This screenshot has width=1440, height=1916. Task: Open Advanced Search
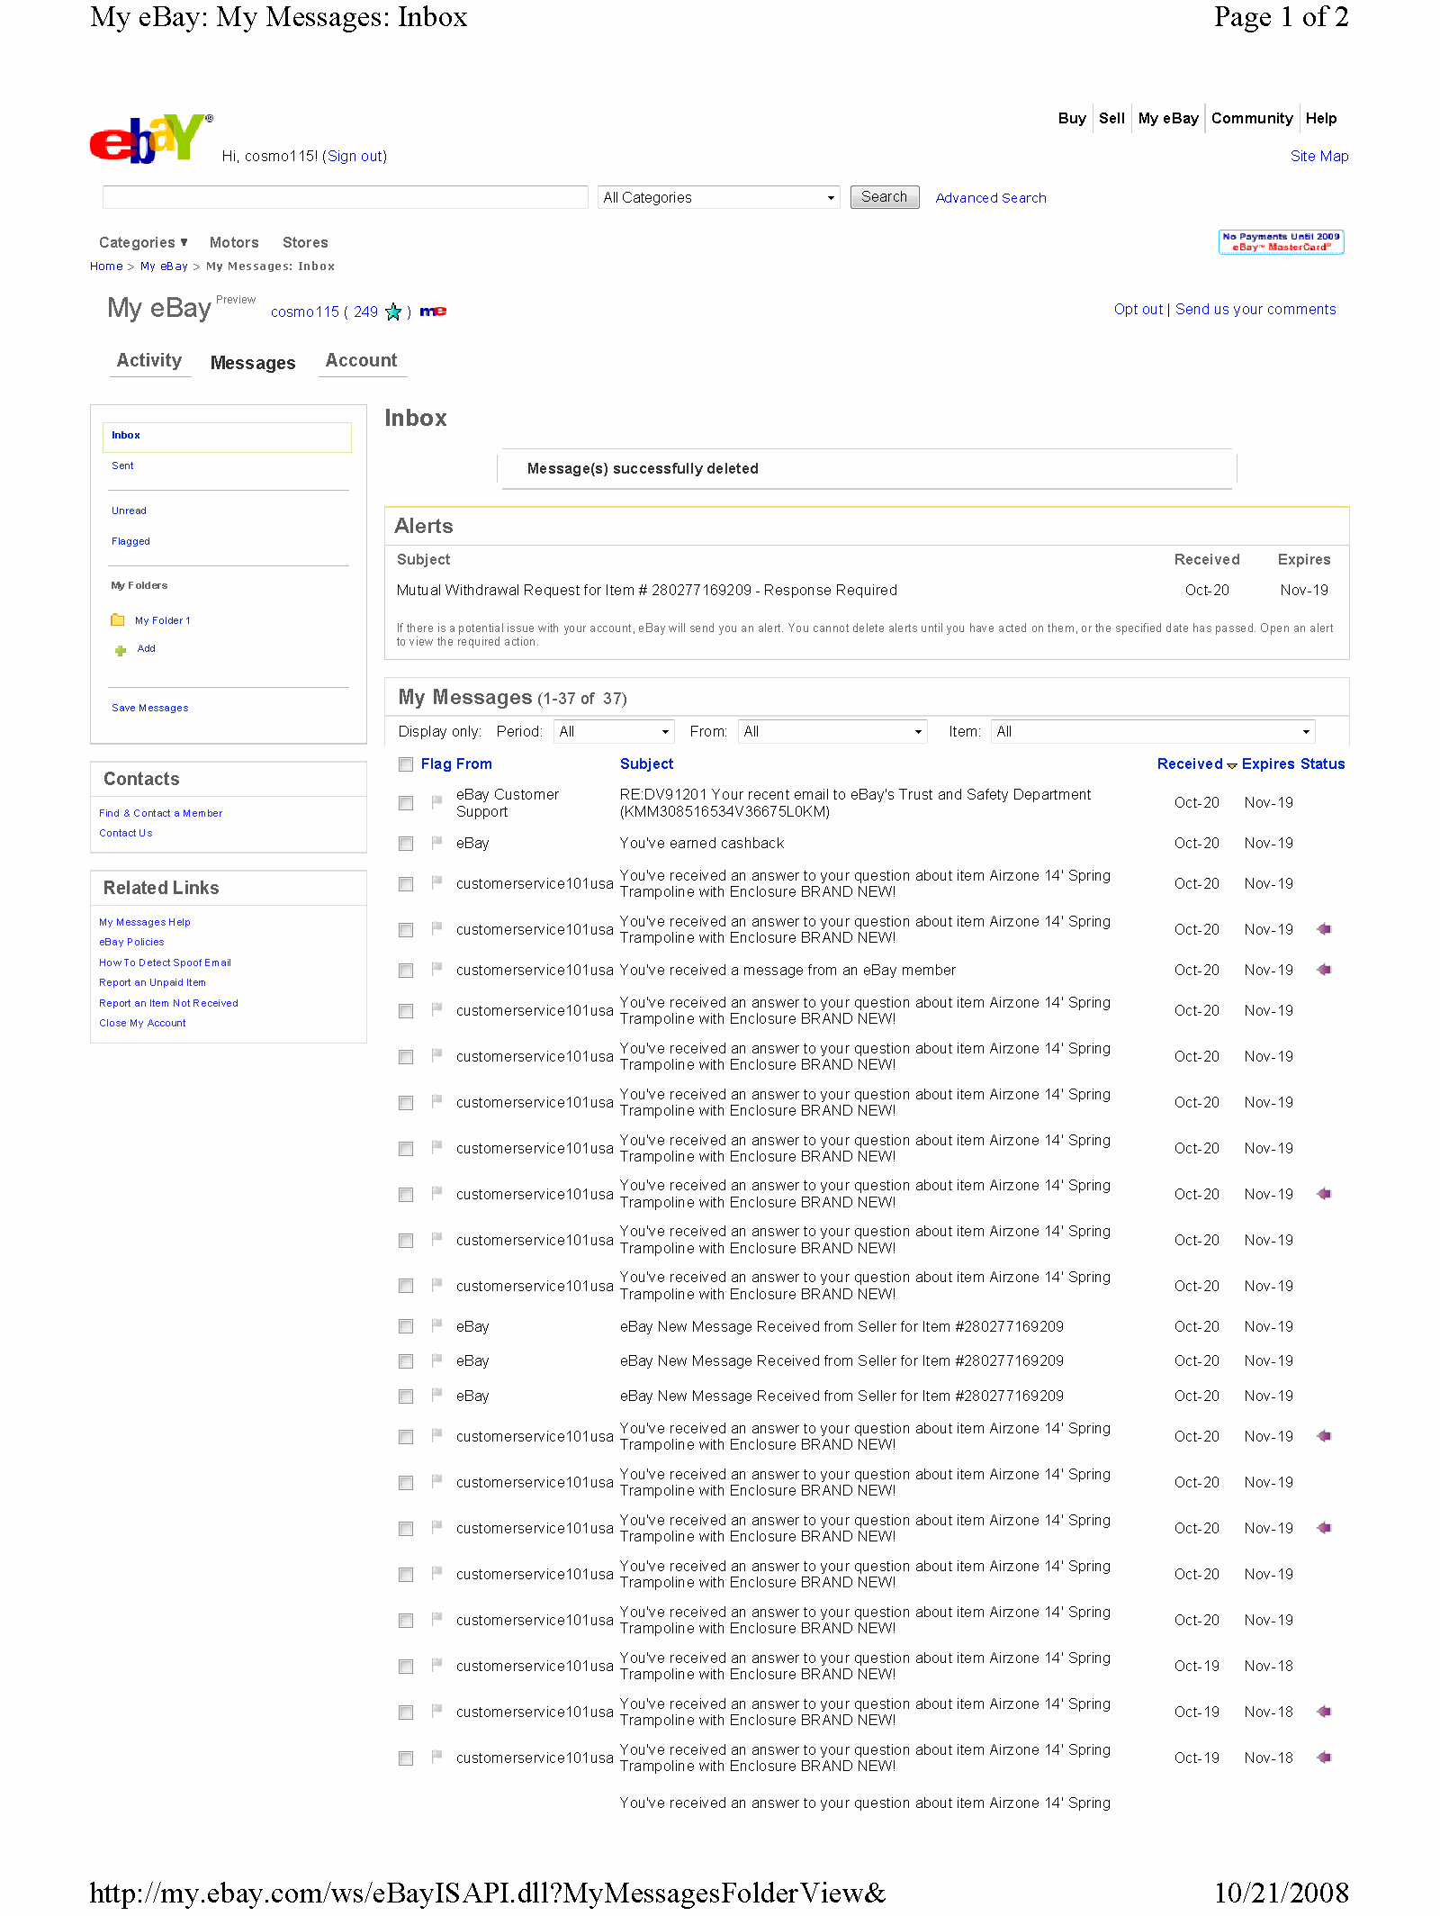click(x=991, y=198)
